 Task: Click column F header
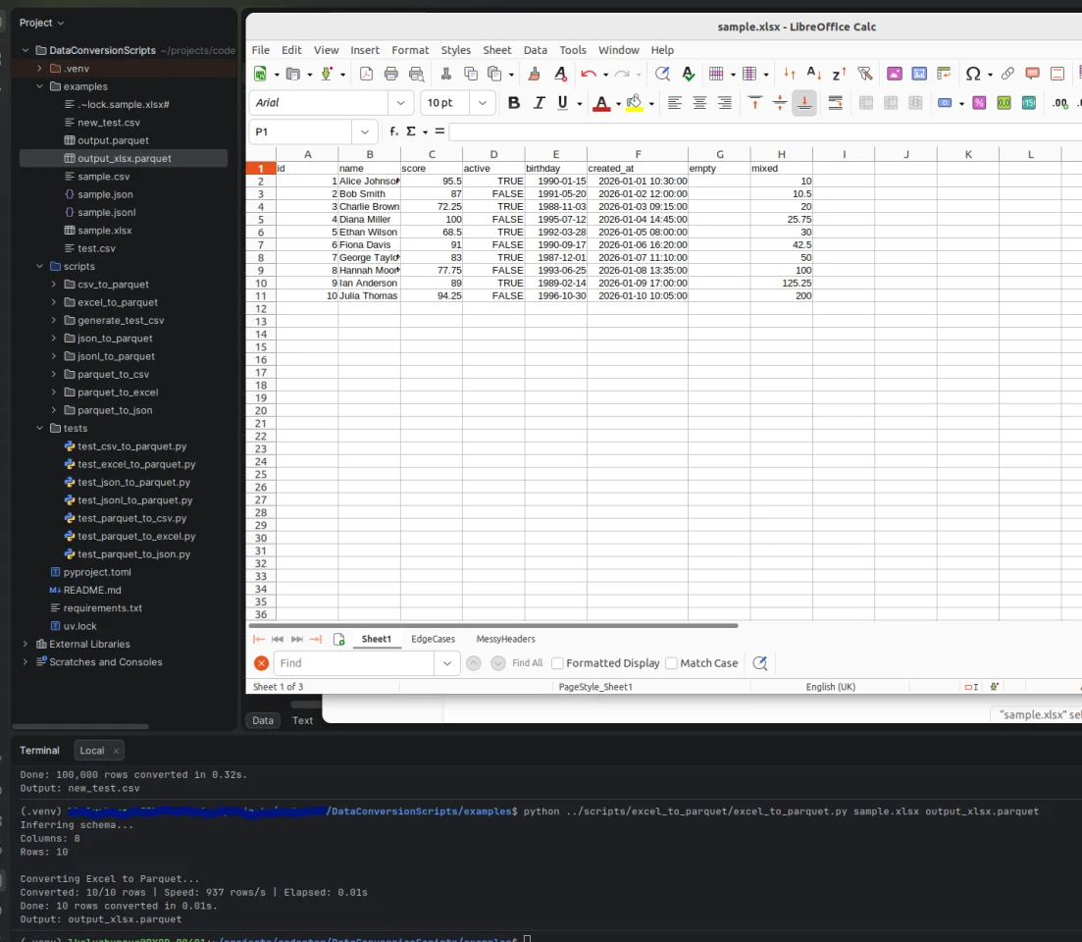(x=638, y=154)
